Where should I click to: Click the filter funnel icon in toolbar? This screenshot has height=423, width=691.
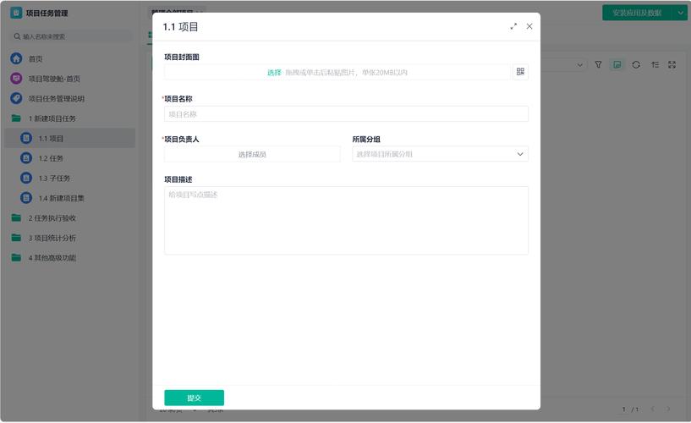pos(598,65)
